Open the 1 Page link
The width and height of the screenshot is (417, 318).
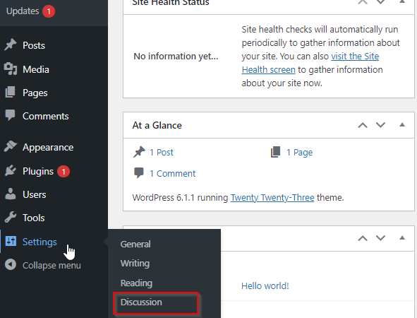(x=299, y=153)
